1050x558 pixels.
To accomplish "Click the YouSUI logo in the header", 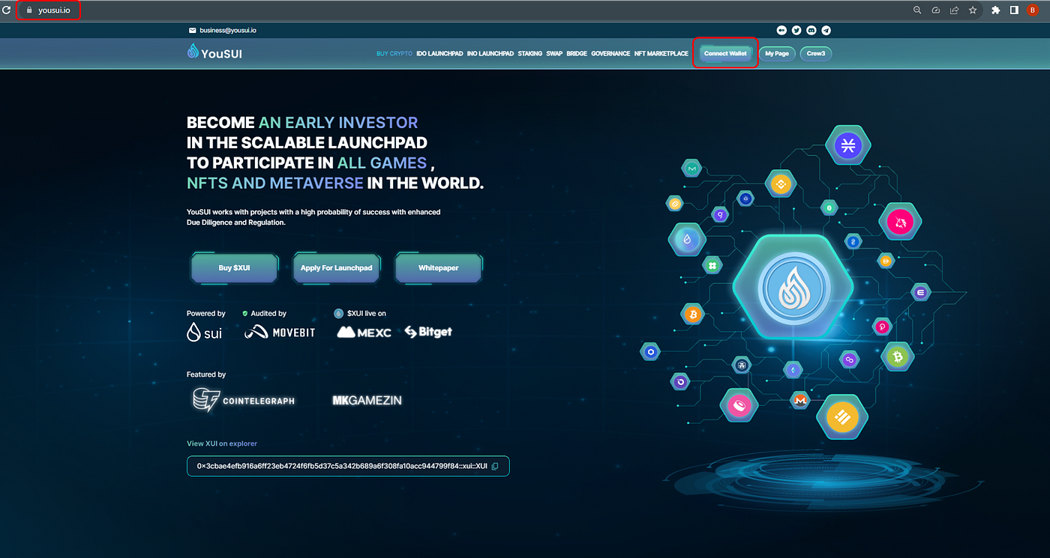I will pos(214,52).
